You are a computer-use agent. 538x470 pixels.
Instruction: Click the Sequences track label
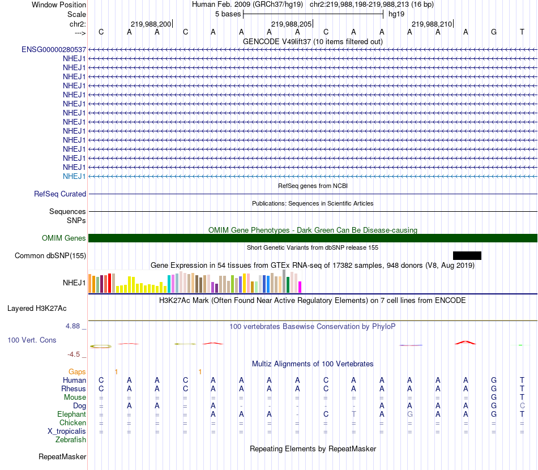click(67, 211)
